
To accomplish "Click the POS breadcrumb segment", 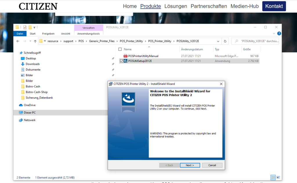I will click(81, 41).
